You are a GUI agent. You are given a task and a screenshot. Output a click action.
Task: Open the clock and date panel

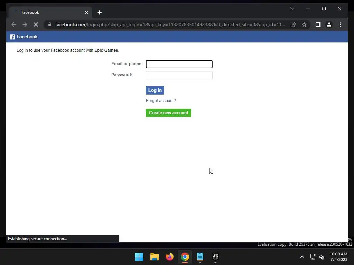click(x=338, y=257)
